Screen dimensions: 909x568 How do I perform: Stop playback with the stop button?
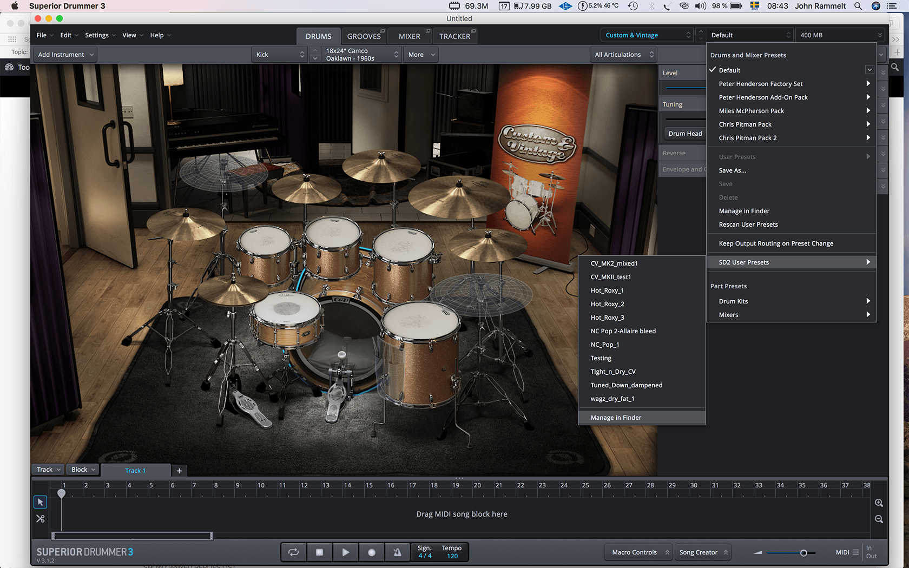319,552
